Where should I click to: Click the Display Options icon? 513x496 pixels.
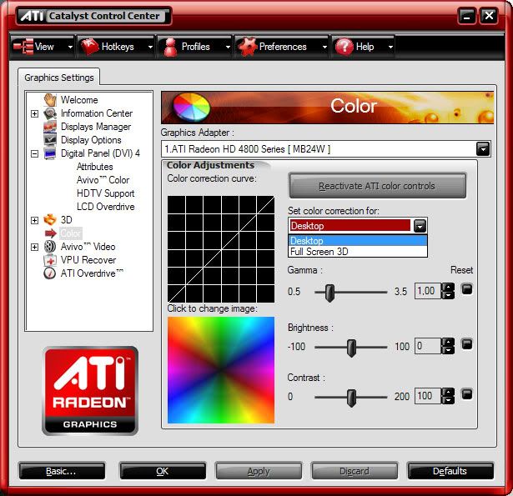50,139
